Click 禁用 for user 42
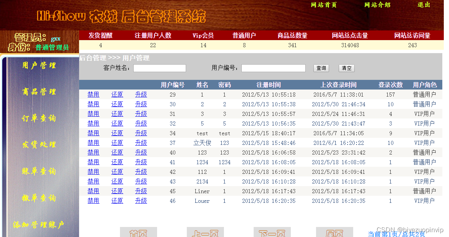This screenshot has width=449, height=237. coord(94,172)
